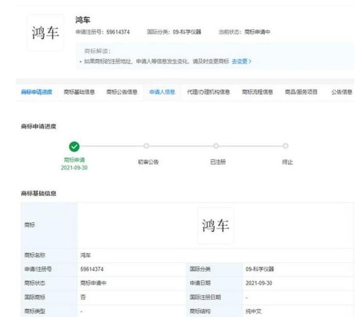Open the 申请人信息 tab
The height and width of the screenshot is (317, 358).
(162, 92)
